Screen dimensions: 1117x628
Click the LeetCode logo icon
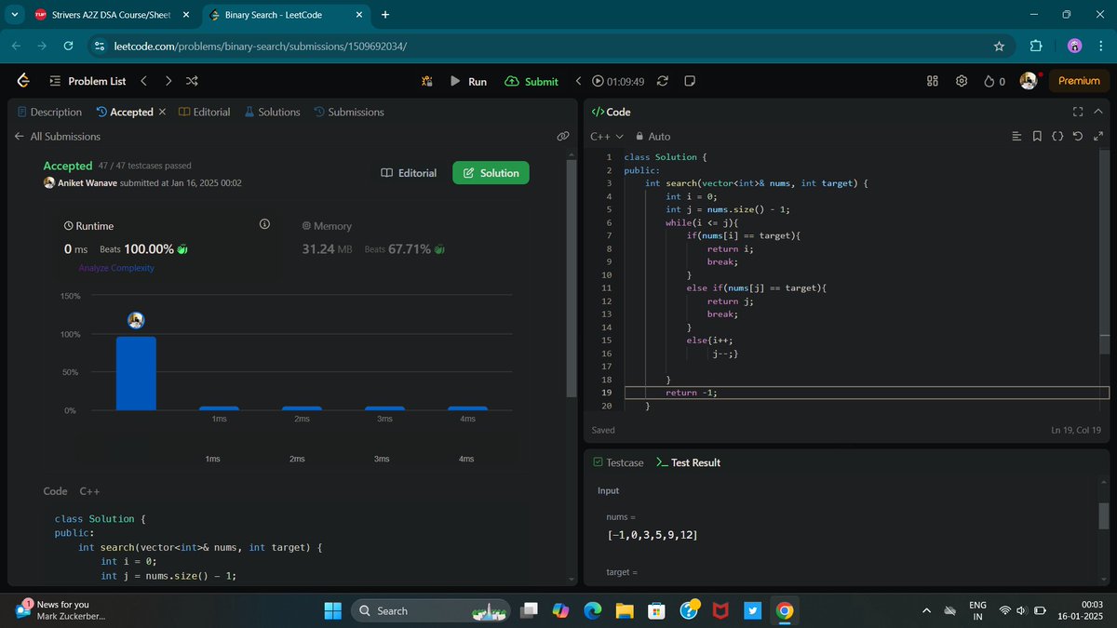point(23,81)
